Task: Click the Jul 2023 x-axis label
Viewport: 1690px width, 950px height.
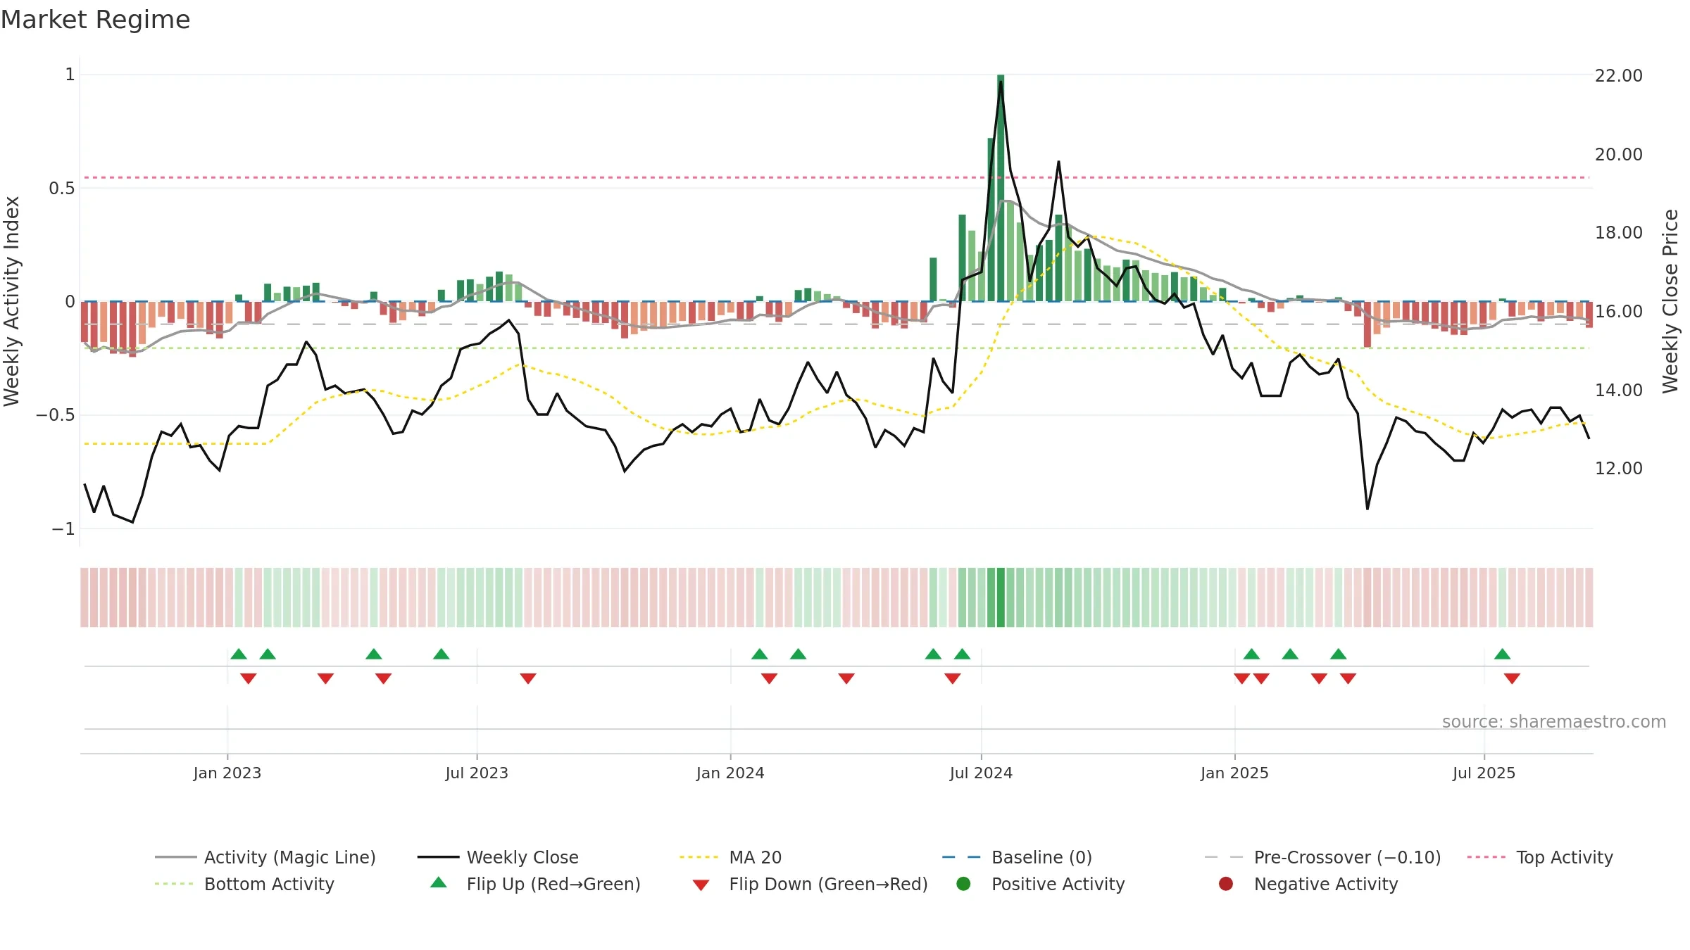Action: [477, 773]
